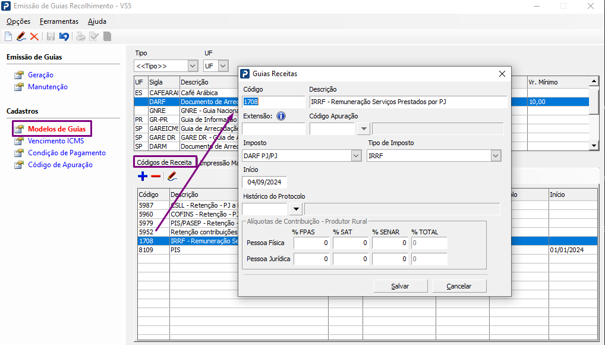Image resolution: width=605 pixels, height=345 pixels.
Task: Click the Descrição field with IRRF text
Action: 408,102
